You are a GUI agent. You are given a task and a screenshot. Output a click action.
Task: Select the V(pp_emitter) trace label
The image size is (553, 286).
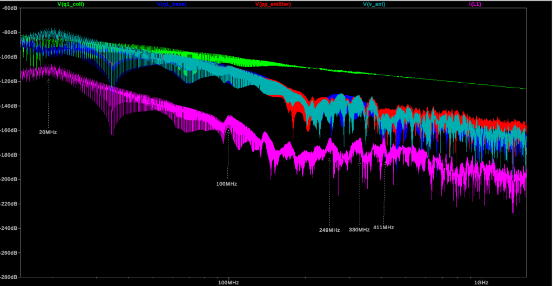tap(273, 4)
